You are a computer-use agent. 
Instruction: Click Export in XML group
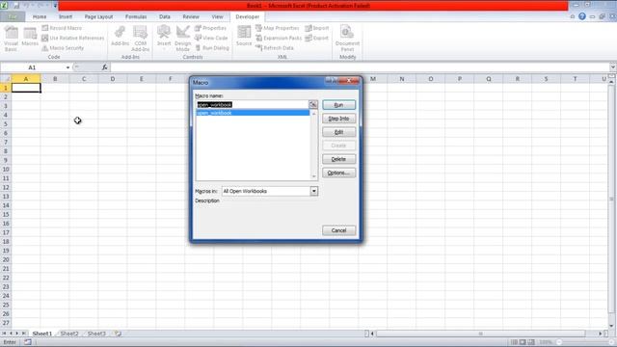(317, 38)
